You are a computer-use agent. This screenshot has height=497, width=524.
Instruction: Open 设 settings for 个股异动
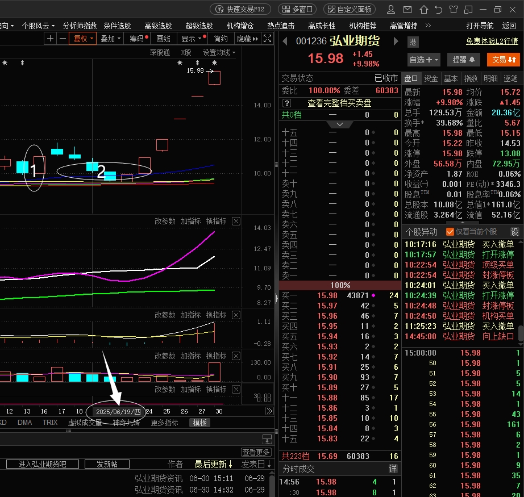[x=515, y=232]
